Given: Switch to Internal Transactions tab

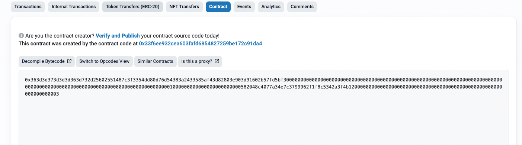Looking at the screenshot, I should tap(74, 7).
